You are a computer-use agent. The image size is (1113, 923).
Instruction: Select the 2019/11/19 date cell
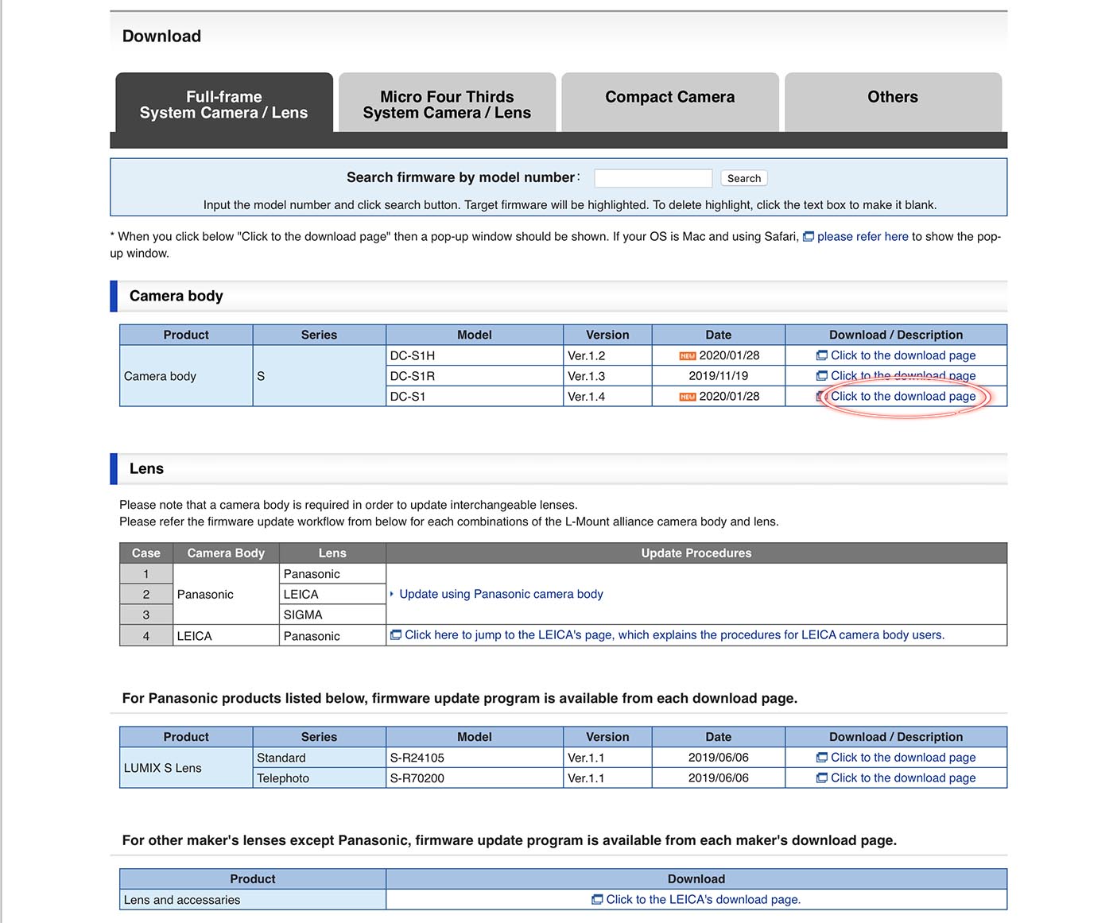[x=719, y=376]
